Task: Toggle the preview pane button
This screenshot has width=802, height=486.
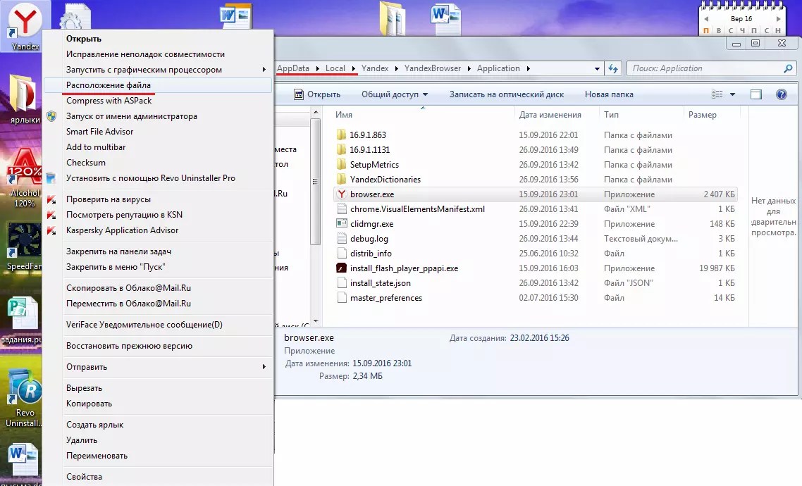Action: click(x=756, y=94)
